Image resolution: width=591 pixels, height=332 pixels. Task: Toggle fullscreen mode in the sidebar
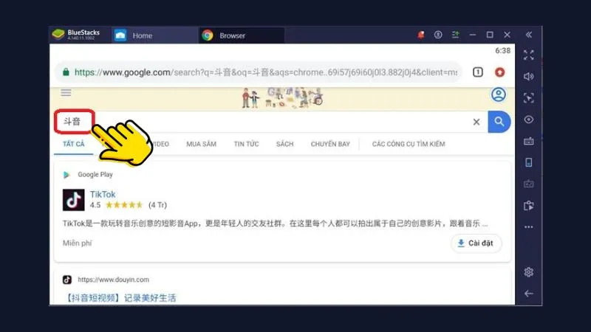[x=528, y=55]
